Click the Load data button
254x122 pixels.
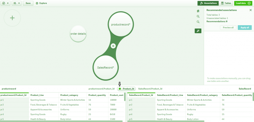coord(243,3)
